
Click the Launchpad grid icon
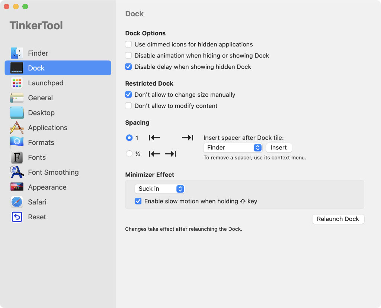[x=17, y=83]
